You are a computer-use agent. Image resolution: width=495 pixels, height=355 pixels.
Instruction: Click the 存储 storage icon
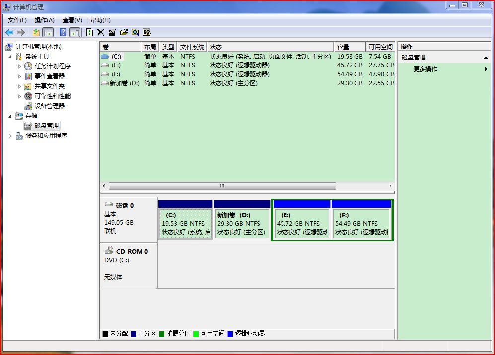pyautogui.click(x=19, y=116)
